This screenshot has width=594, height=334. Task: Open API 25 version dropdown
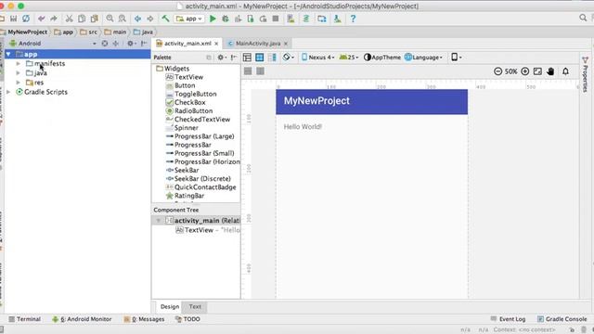[349, 58]
